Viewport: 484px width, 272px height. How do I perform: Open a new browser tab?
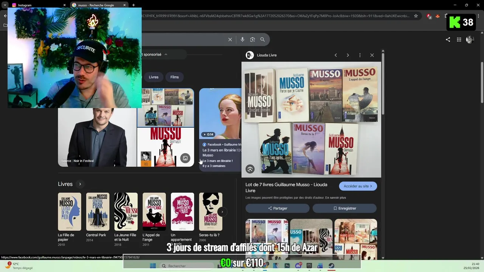pyautogui.click(x=133, y=5)
